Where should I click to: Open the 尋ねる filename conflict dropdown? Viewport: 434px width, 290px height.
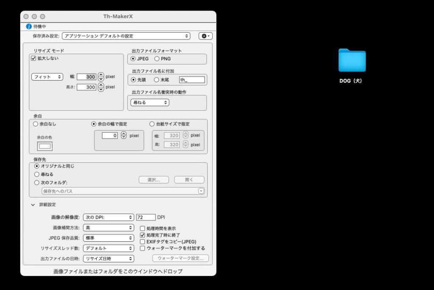150,103
